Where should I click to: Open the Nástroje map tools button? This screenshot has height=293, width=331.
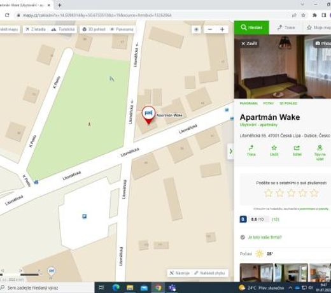pos(180,273)
